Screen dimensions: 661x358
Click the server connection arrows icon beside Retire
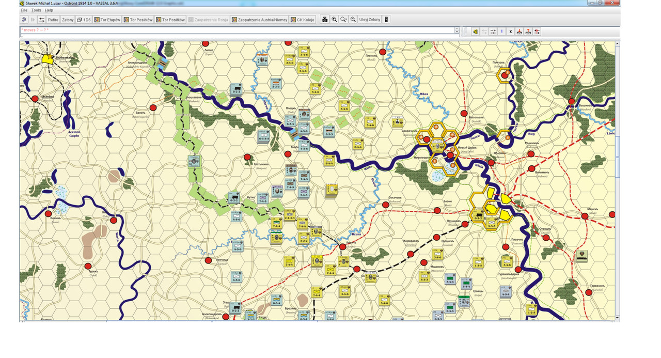(x=42, y=20)
